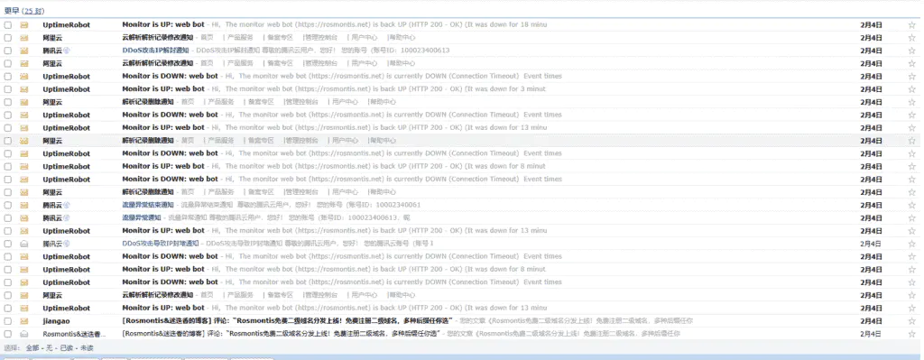
Task: Click envelope icon of 流量异常通知 email
Action: pyautogui.click(x=24, y=218)
